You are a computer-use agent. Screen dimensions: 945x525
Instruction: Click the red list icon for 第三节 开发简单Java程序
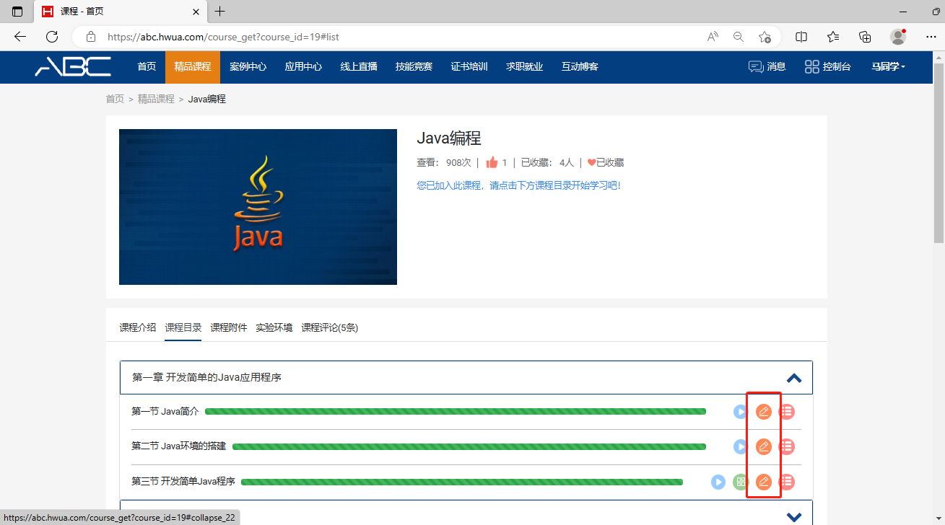click(x=787, y=482)
